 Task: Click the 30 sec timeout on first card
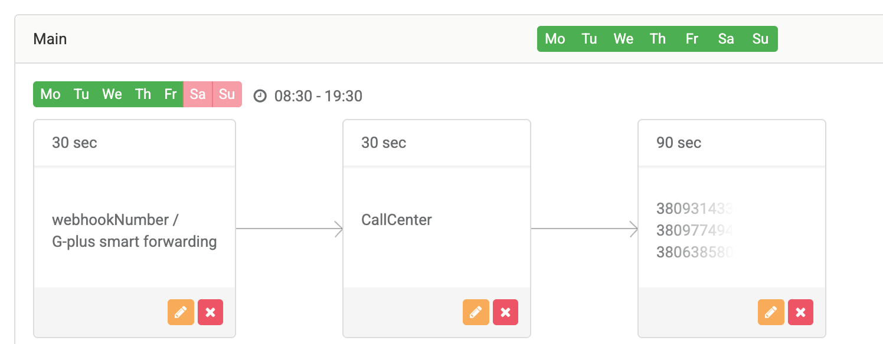pyautogui.click(x=75, y=143)
